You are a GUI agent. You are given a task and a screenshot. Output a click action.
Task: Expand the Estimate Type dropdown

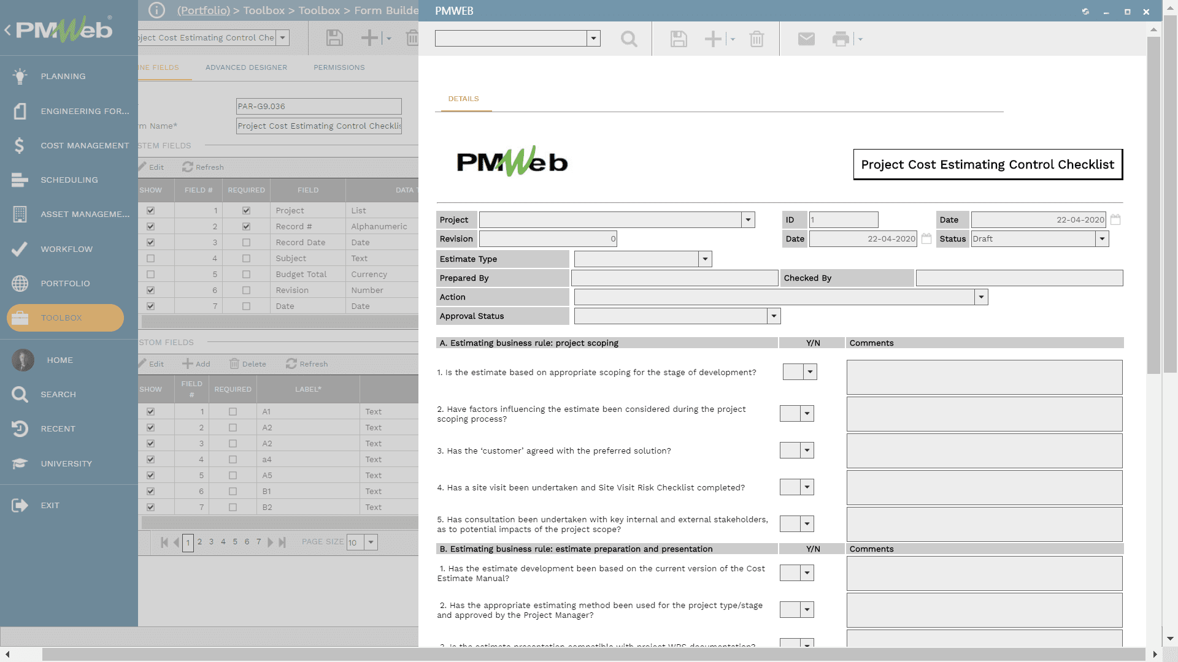coord(704,259)
